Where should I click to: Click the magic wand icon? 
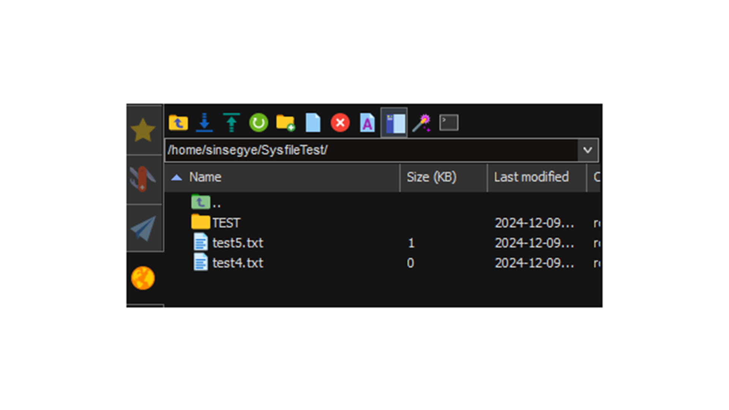(x=421, y=123)
